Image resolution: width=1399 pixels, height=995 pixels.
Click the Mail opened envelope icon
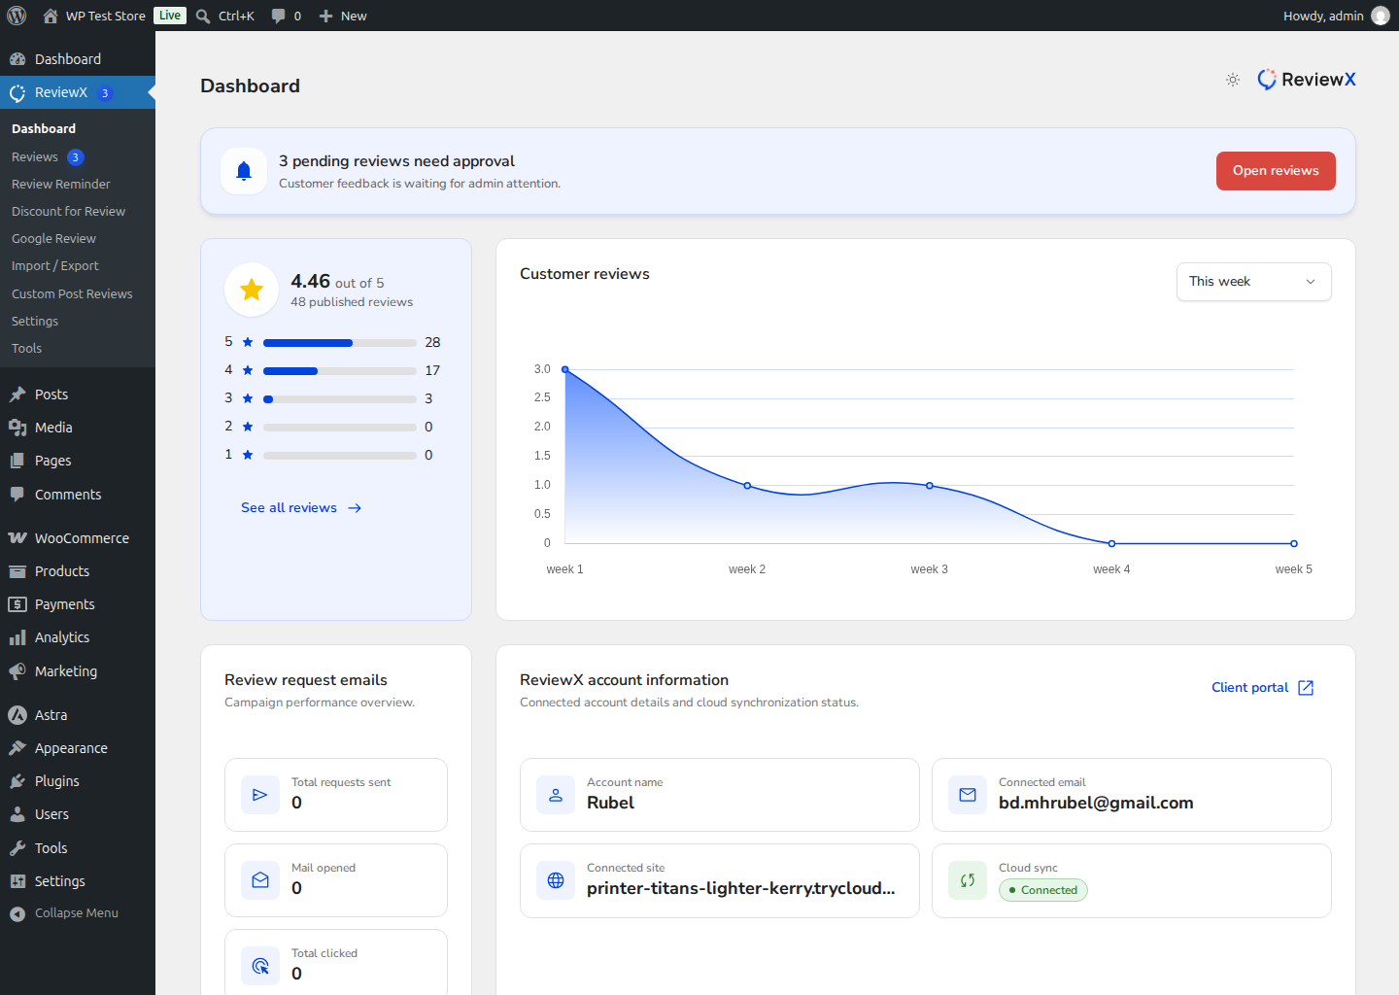click(260, 880)
